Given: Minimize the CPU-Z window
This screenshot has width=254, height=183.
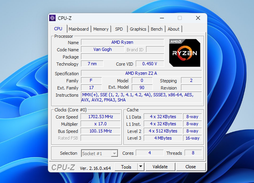Looking at the screenshot, I should tap(162, 18).
